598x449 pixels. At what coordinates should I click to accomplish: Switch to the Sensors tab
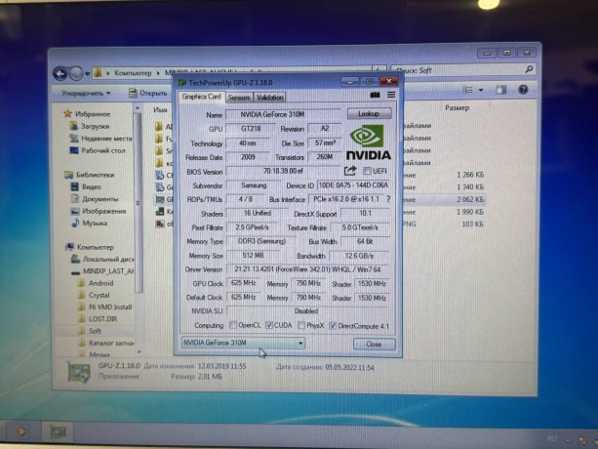(239, 98)
